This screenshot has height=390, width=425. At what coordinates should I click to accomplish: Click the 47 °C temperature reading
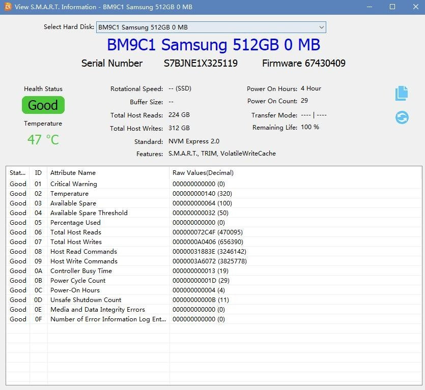[43, 140]
